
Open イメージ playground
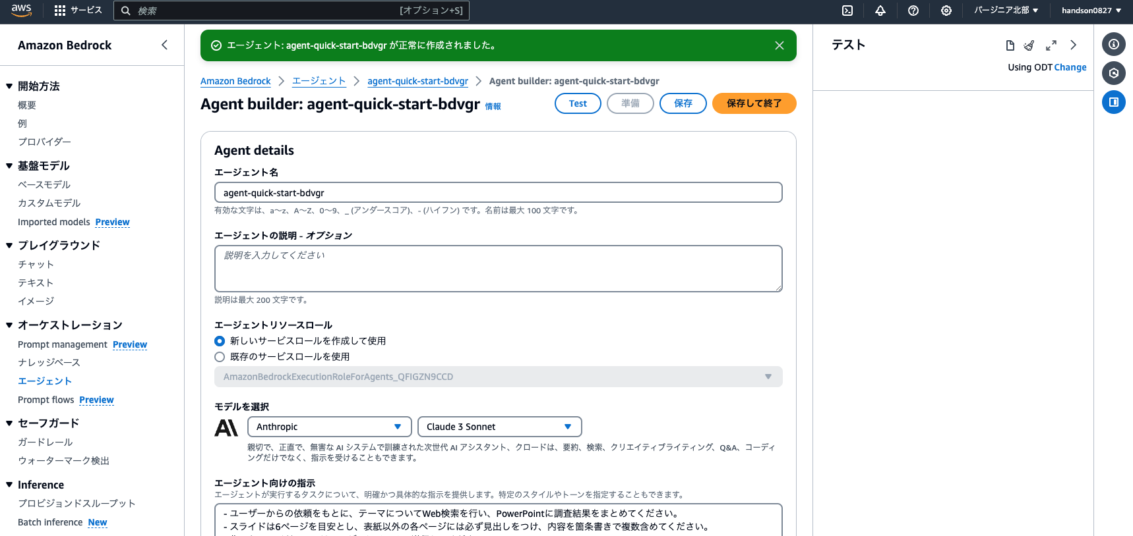point(36,302)
